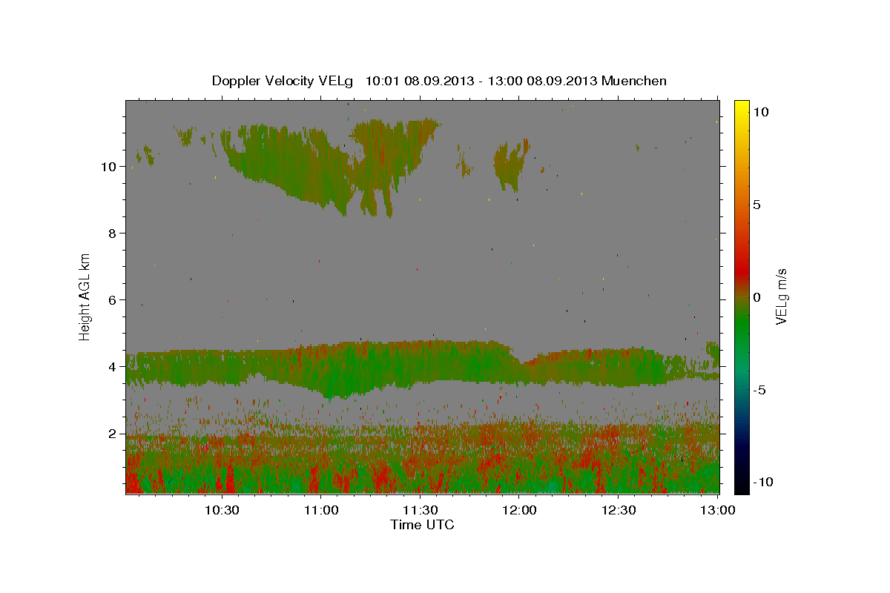Screen dimensions: 890x593
Task: Click the colorbar label 10 at top
Action: [762, 112]
